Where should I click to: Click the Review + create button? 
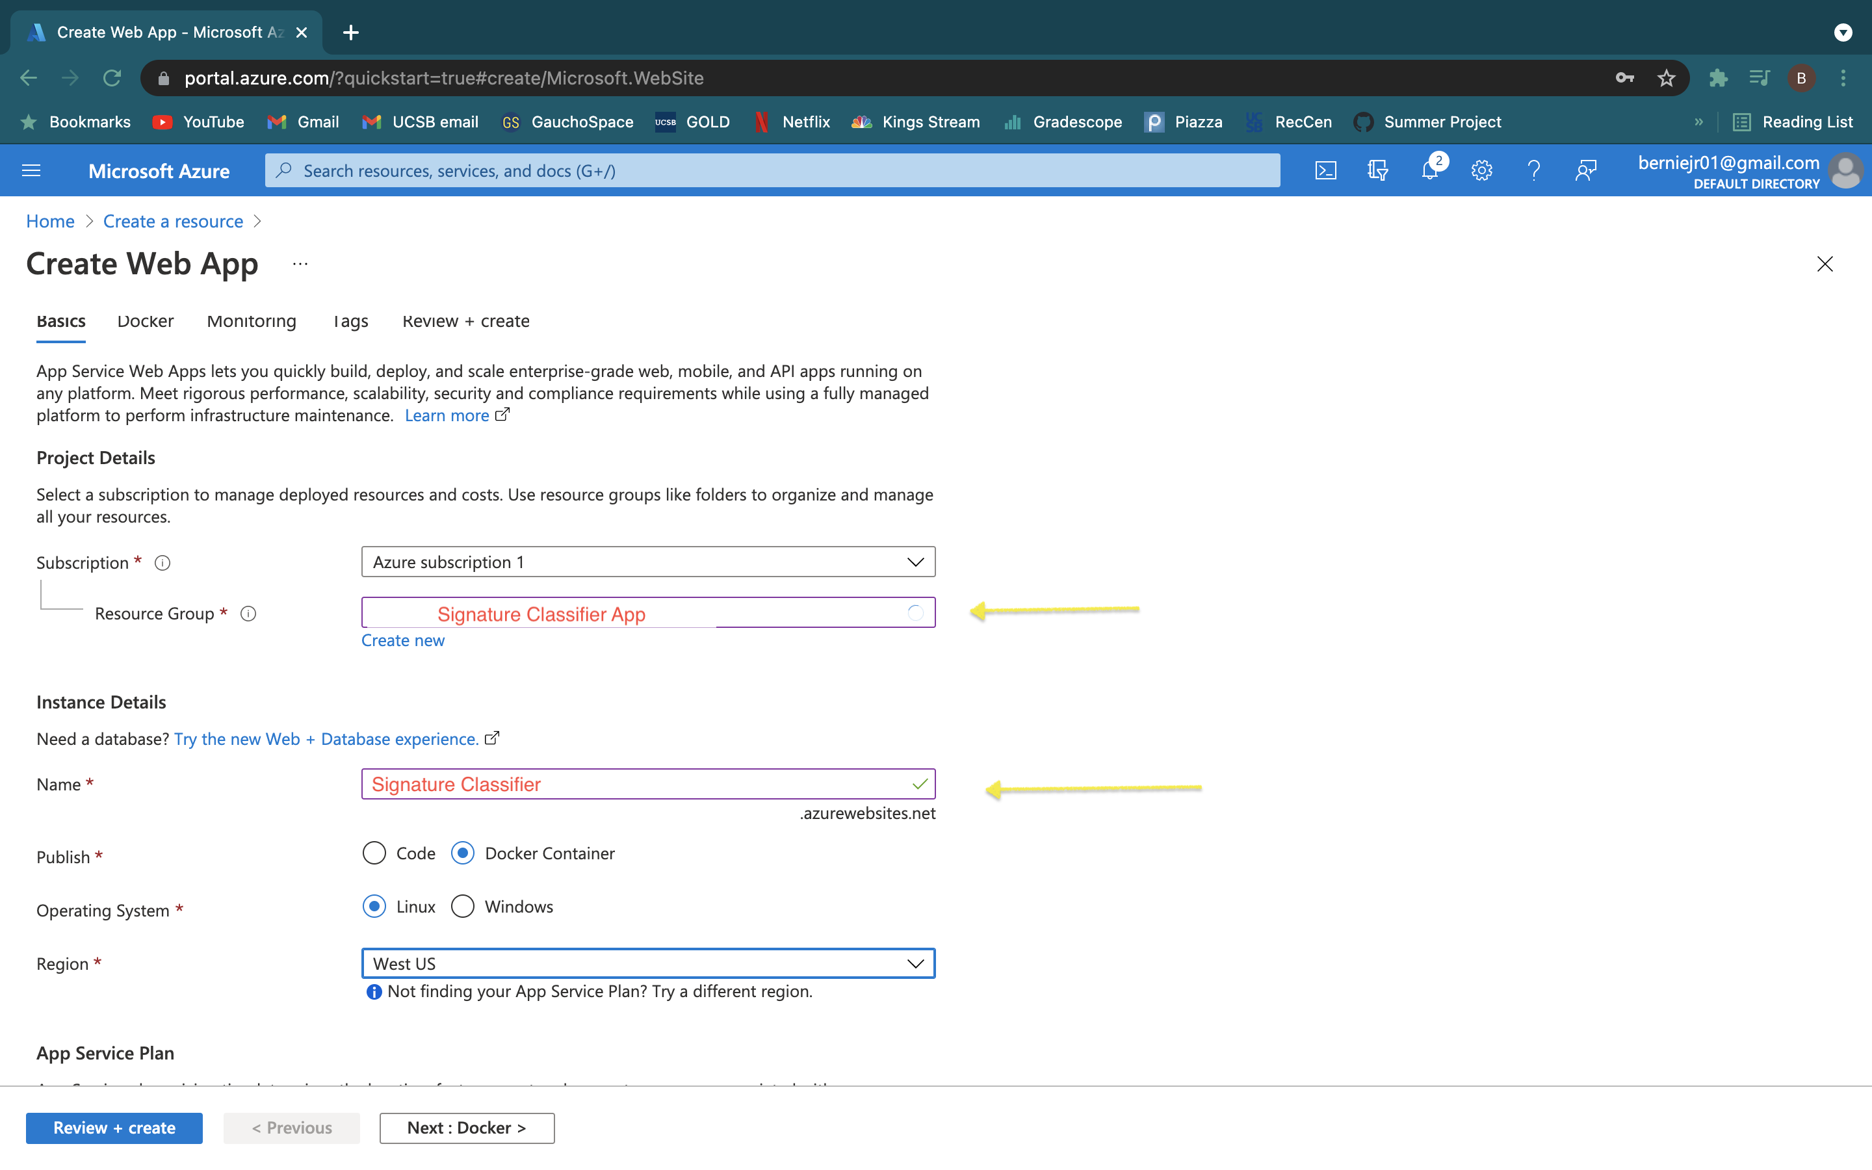coord(114,1128)
